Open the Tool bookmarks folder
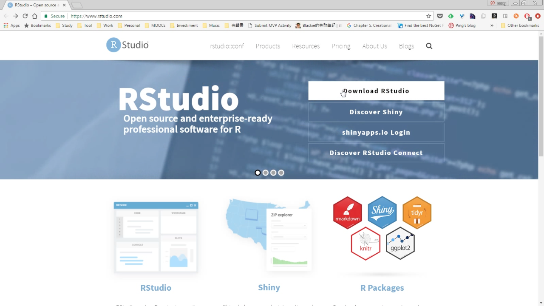The width and height of the screenshot is (544, 306). (85, 25)
